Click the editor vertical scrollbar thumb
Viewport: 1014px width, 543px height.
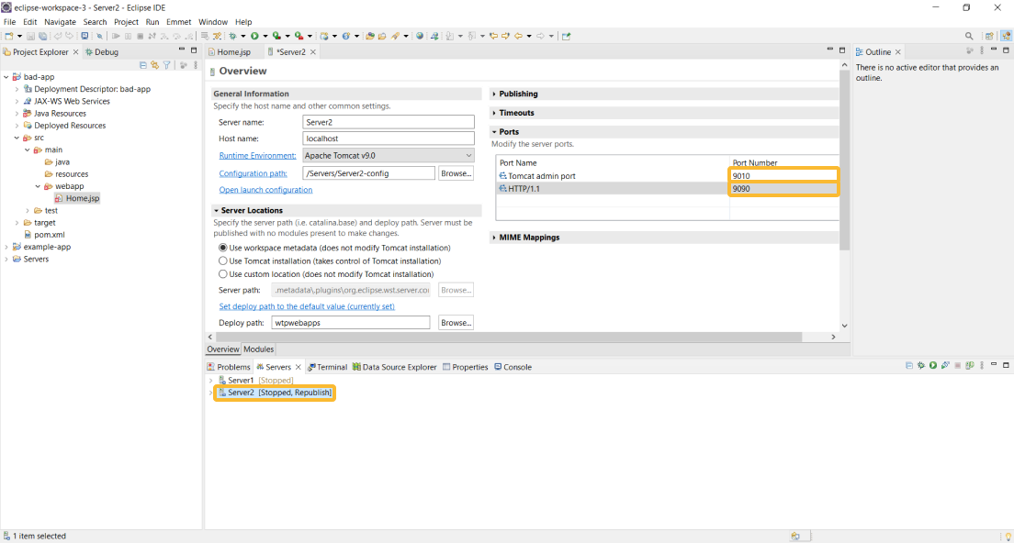tap(844, 161)
